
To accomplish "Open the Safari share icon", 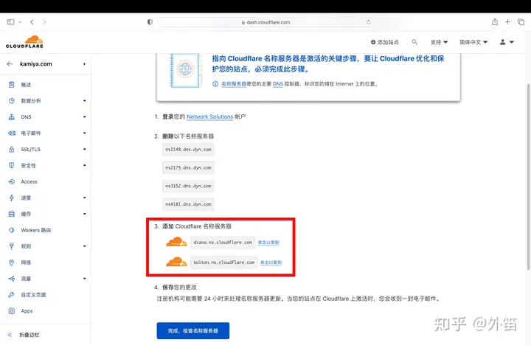I will click(x=495, y=22).
